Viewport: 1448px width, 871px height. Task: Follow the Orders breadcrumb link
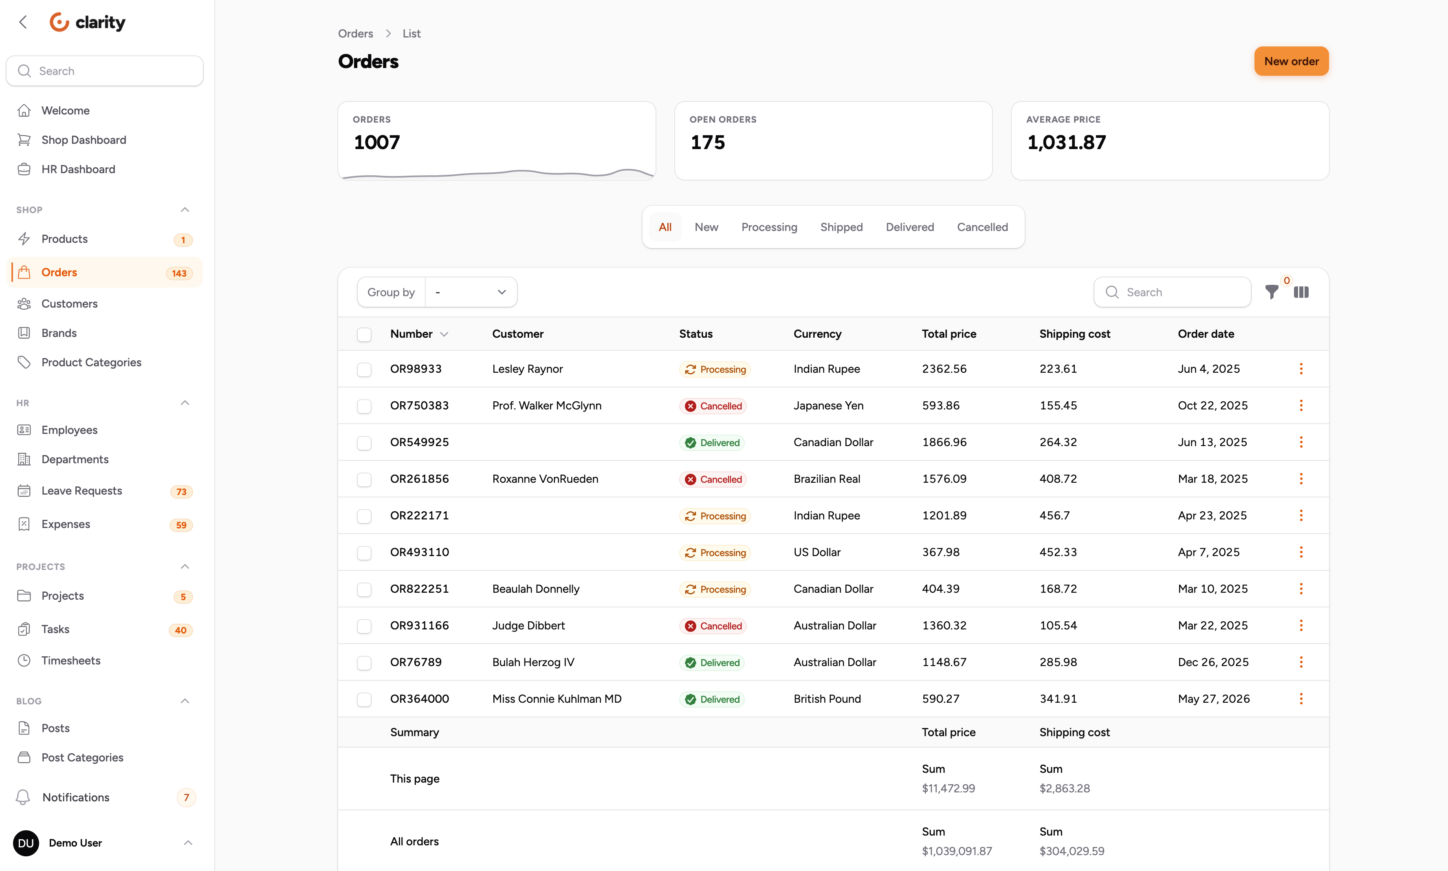[355, 33]
